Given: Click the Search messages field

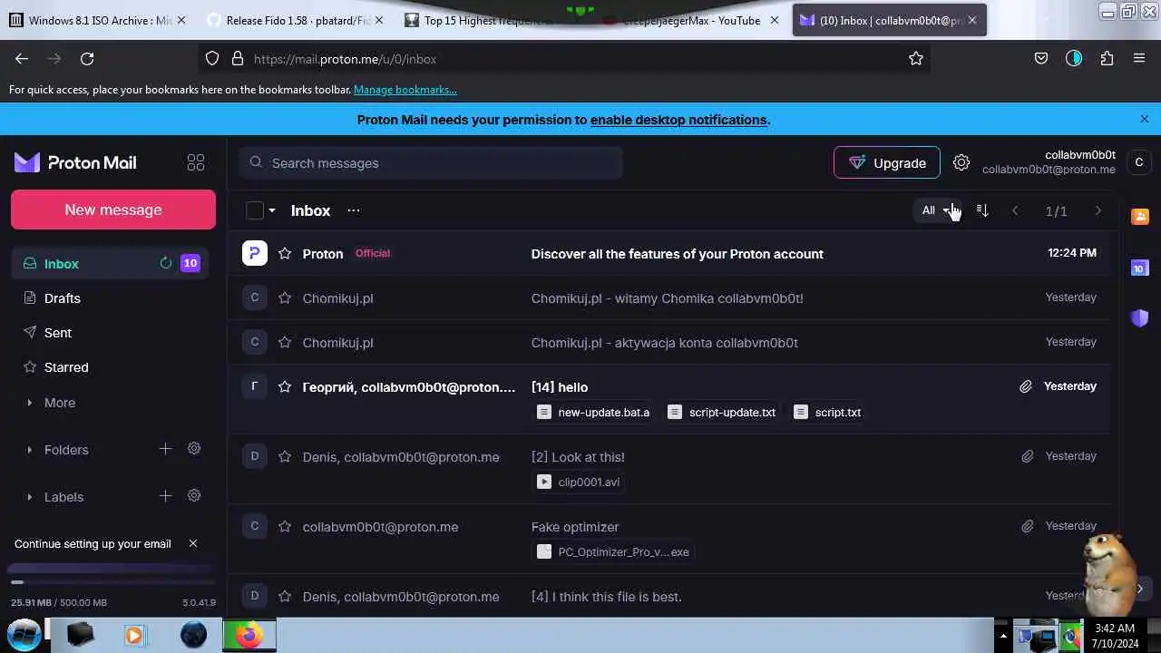Looking at the screenshot, I should tap(431, 163).
